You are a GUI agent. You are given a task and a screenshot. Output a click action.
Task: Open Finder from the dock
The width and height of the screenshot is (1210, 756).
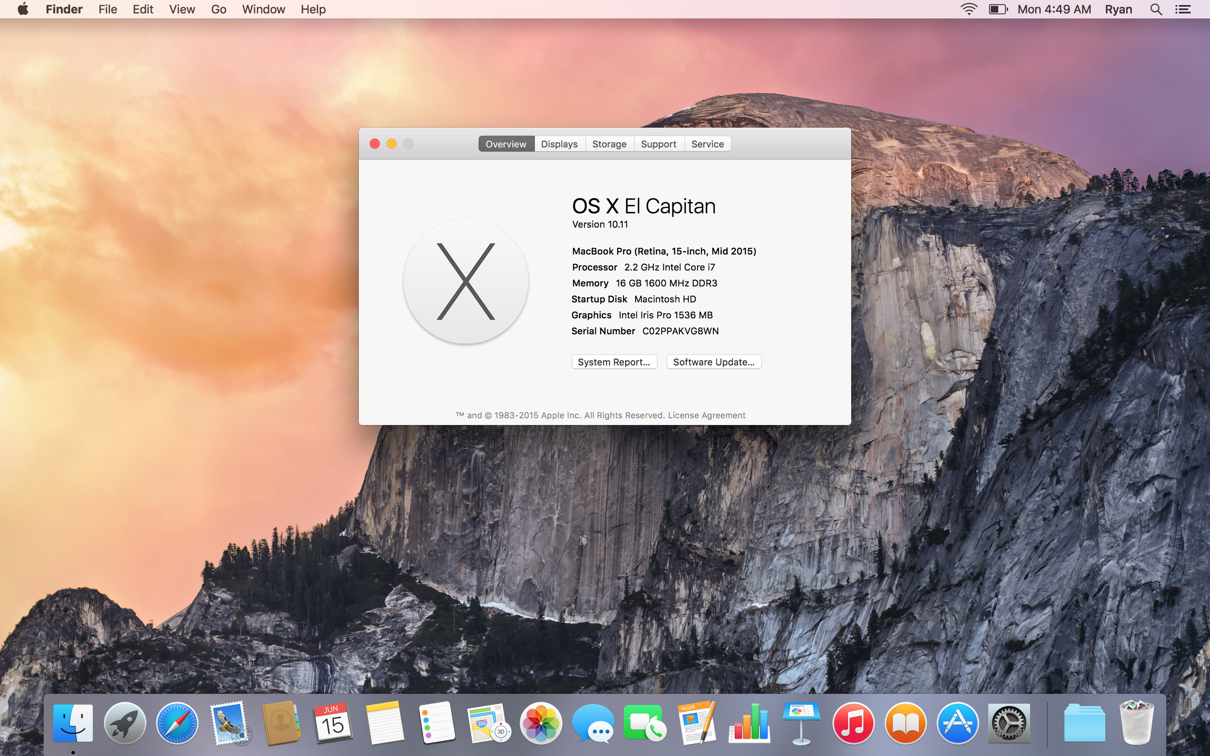coord(74,722)
